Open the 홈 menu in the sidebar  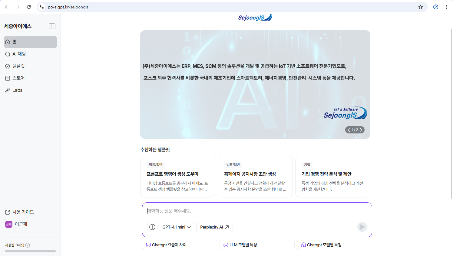point(30,42)
